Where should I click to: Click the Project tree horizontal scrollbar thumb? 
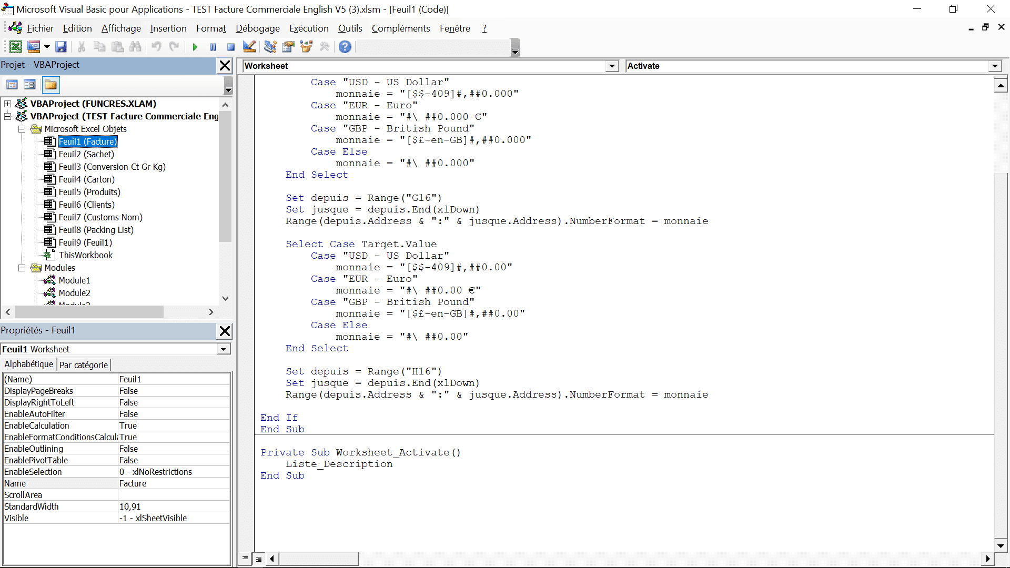[x=88, y=312]
